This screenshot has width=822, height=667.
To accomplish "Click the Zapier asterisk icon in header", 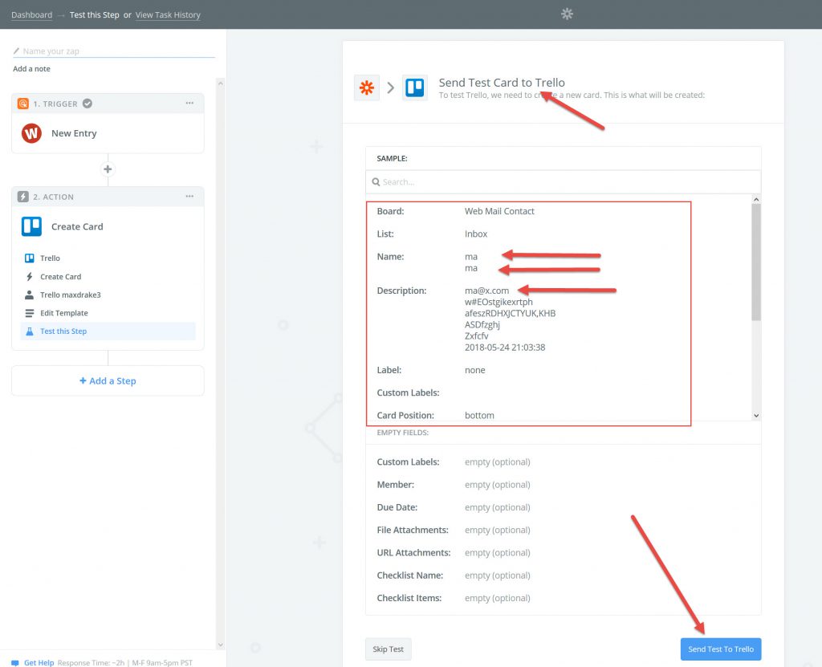I will pos(367,87).
